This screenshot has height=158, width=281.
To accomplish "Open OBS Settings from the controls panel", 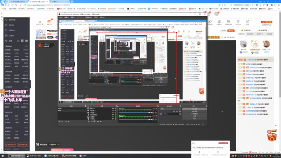I will [x=195, y=116].
